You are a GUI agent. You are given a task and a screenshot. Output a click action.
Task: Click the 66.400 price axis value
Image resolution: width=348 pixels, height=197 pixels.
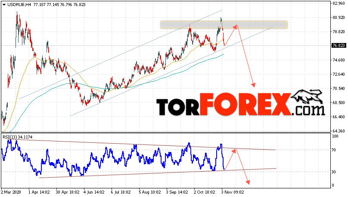click(339, 117)
